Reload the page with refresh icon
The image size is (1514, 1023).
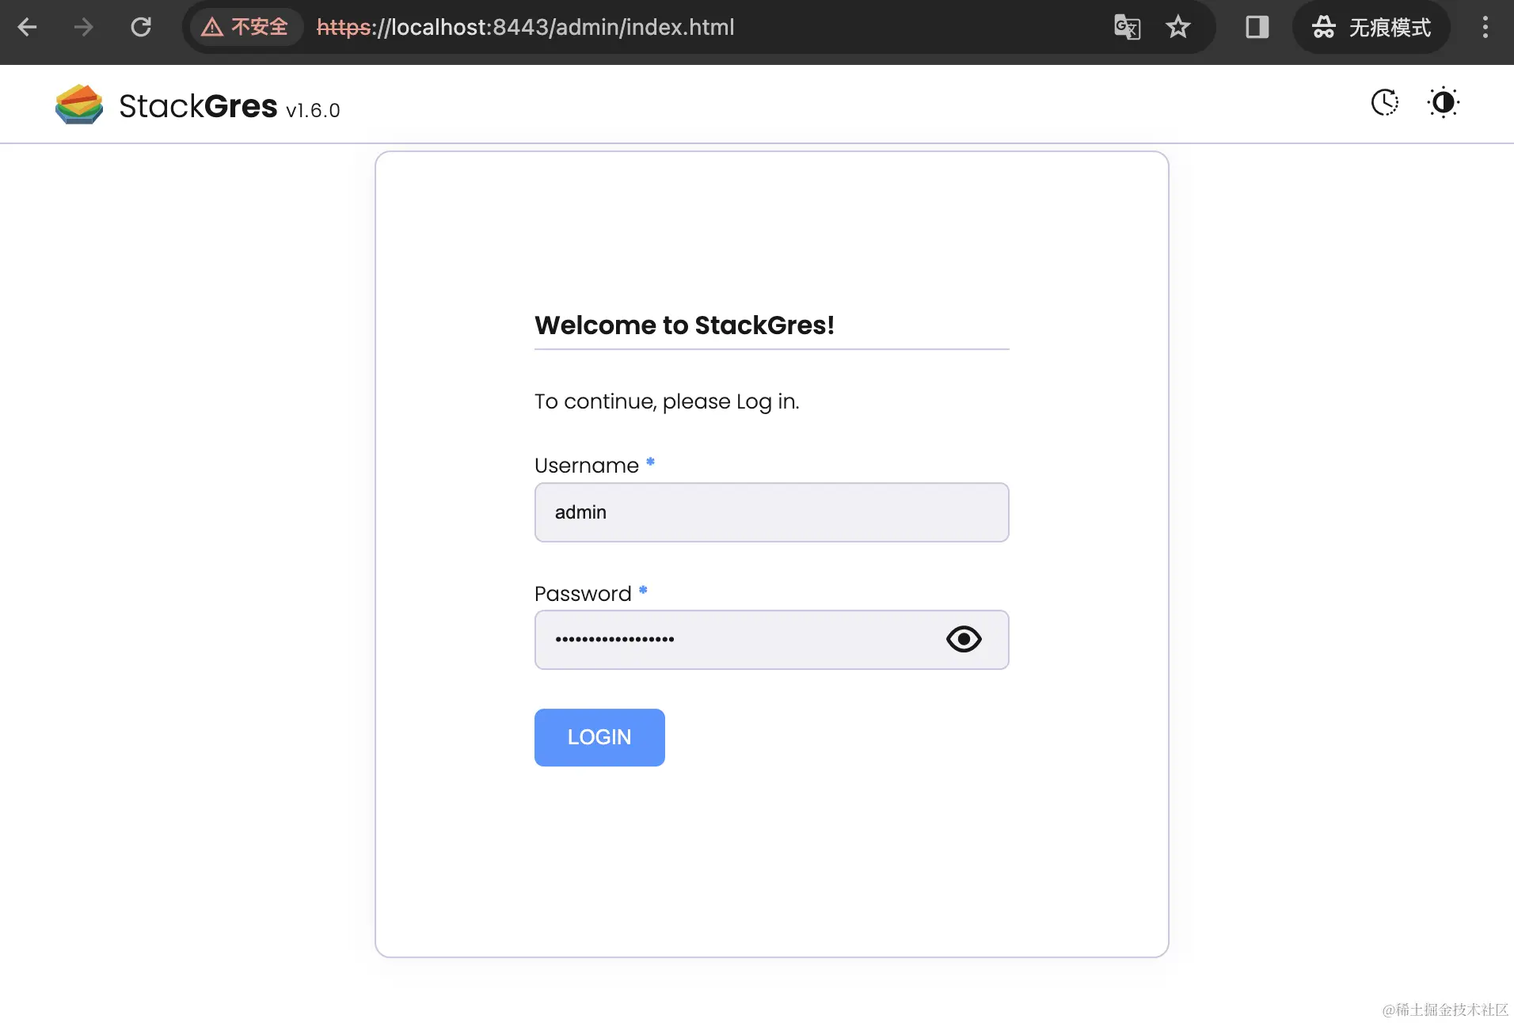(141, 27)
